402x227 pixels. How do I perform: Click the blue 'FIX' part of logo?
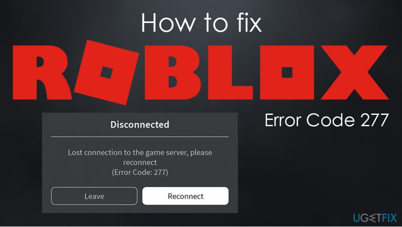[x=389, y=218]
